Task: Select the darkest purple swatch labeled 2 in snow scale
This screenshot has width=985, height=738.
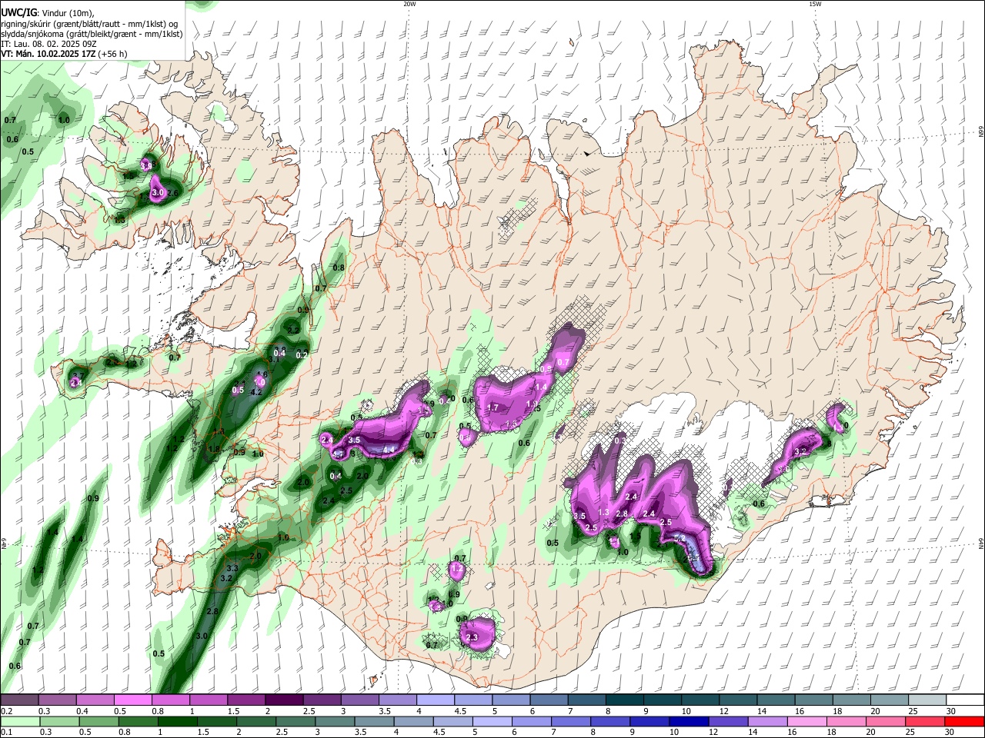Action: click(284, 700)
